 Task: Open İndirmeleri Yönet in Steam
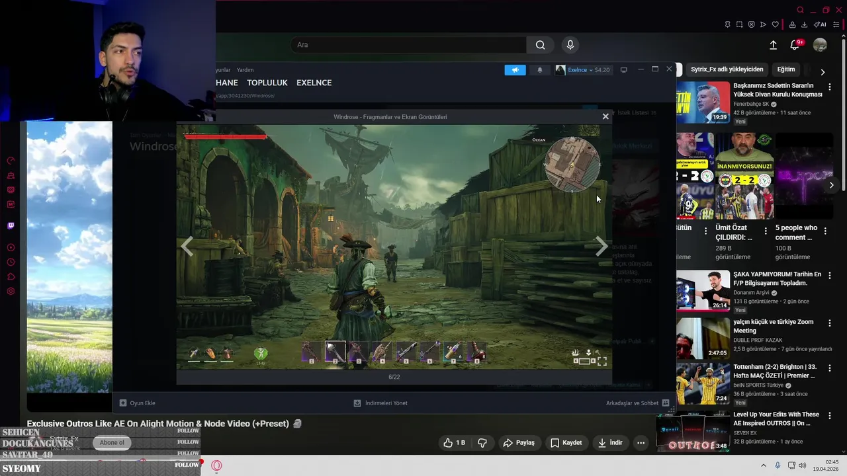[x=380, y=403]
